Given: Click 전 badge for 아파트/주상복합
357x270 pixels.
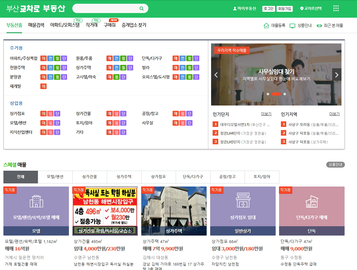Looking at the screenshot, I should coord(50,58).
